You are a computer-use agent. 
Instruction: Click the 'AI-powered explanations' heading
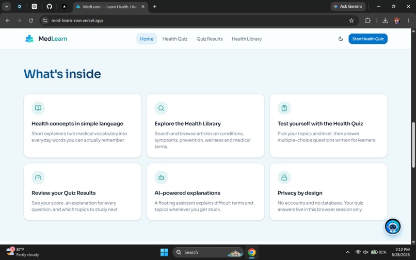pyautogui.click(x=187, y=193)
